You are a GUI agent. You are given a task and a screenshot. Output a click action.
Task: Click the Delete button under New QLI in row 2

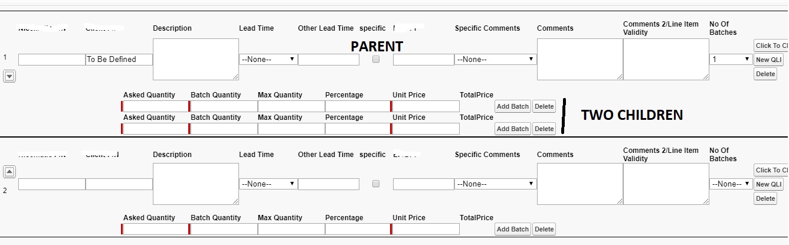pos(765,198)
